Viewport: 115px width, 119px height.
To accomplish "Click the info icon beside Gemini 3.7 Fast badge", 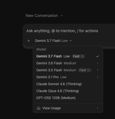I will point(82,56).
